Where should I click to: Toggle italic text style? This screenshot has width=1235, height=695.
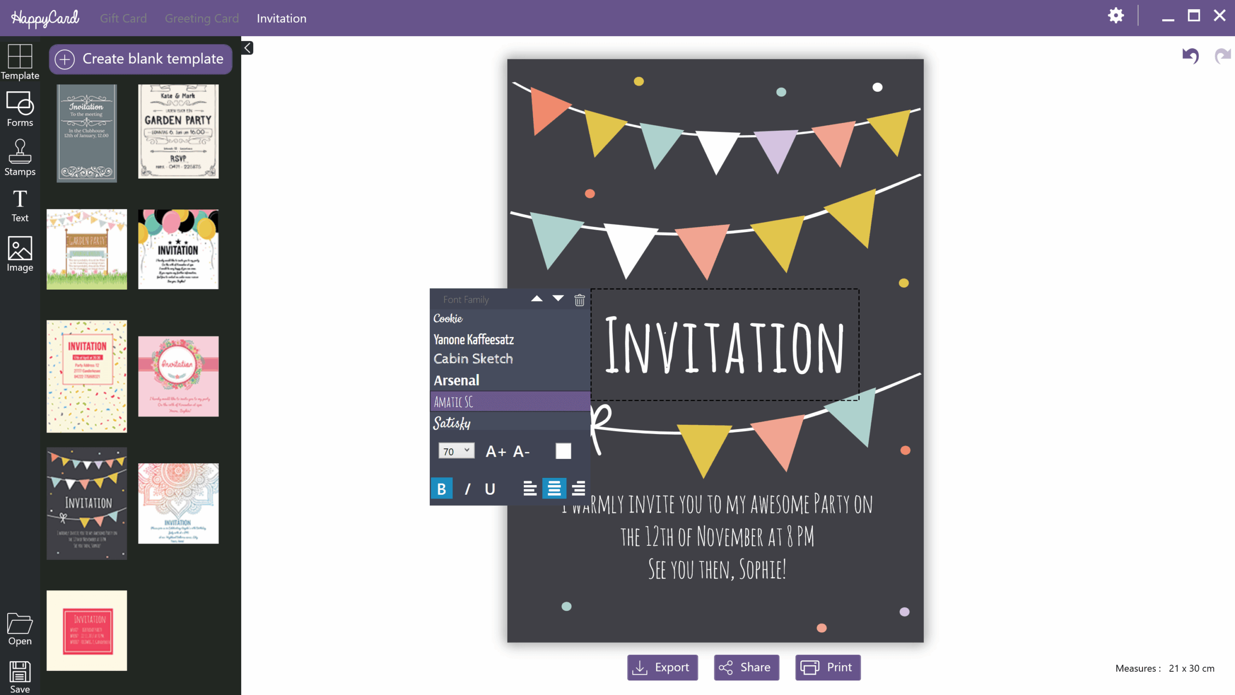coord(467,489)
